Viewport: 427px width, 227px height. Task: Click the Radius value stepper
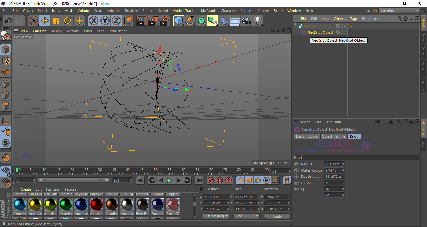pyautogui.click(x=343, y=164)
